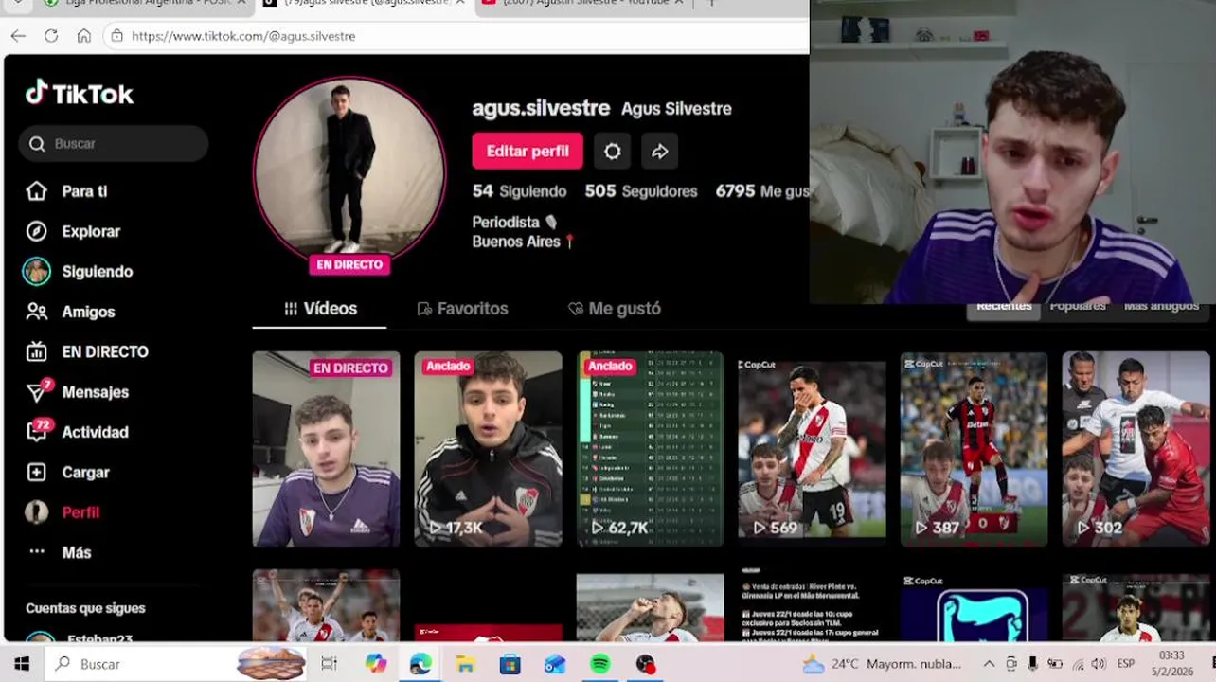Open pinned video with 17,3K views
Image resolution: width=1216 pixels, height=682 pixels.
[488, 449]
